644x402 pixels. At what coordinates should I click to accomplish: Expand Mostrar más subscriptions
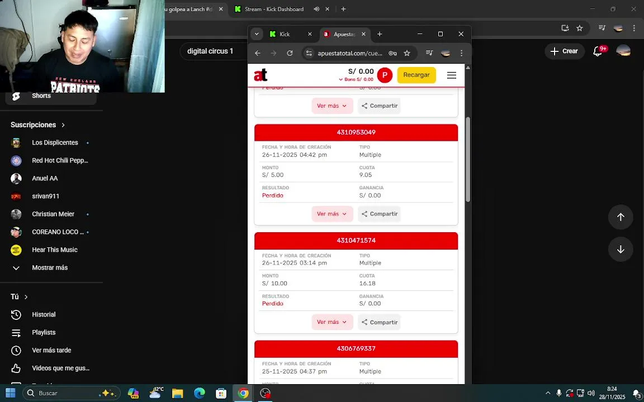click(51, 268)
